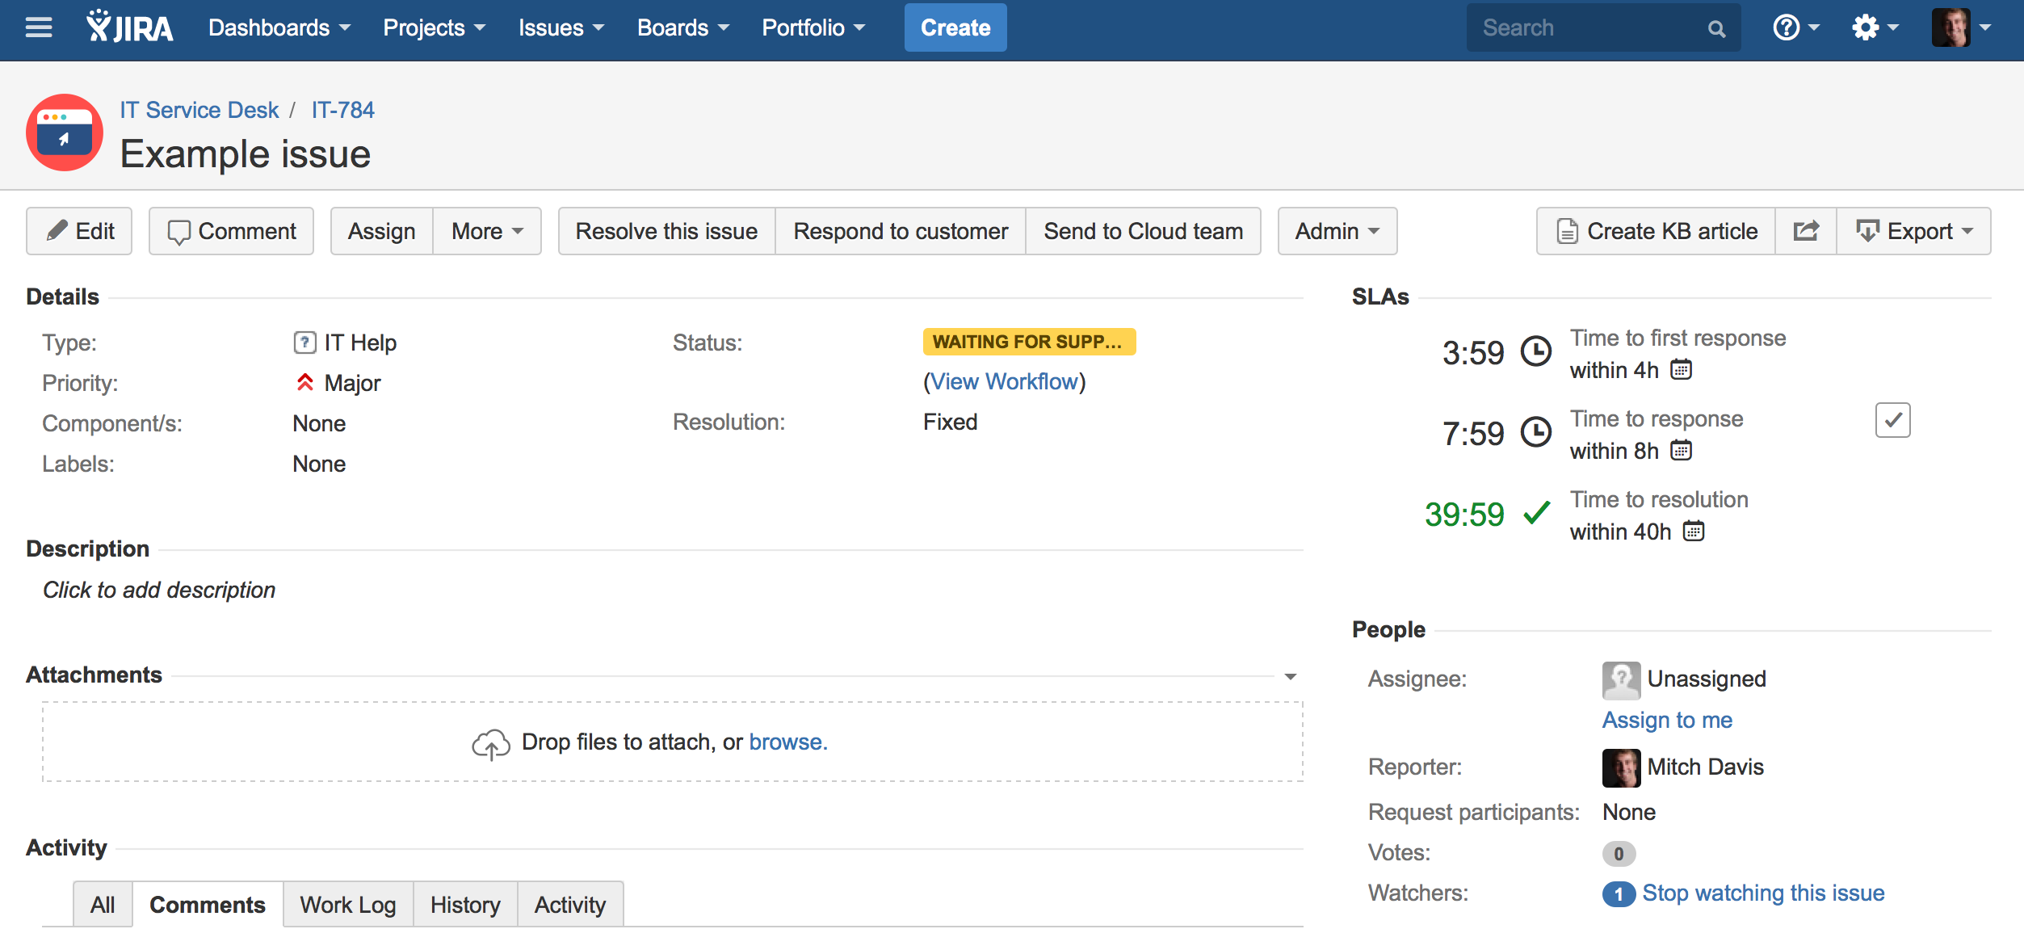Click the search magnifier icon
The image size is (2024, 950).
coord(1716,29)
